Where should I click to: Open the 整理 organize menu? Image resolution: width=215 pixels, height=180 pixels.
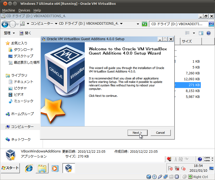(9, 33)
